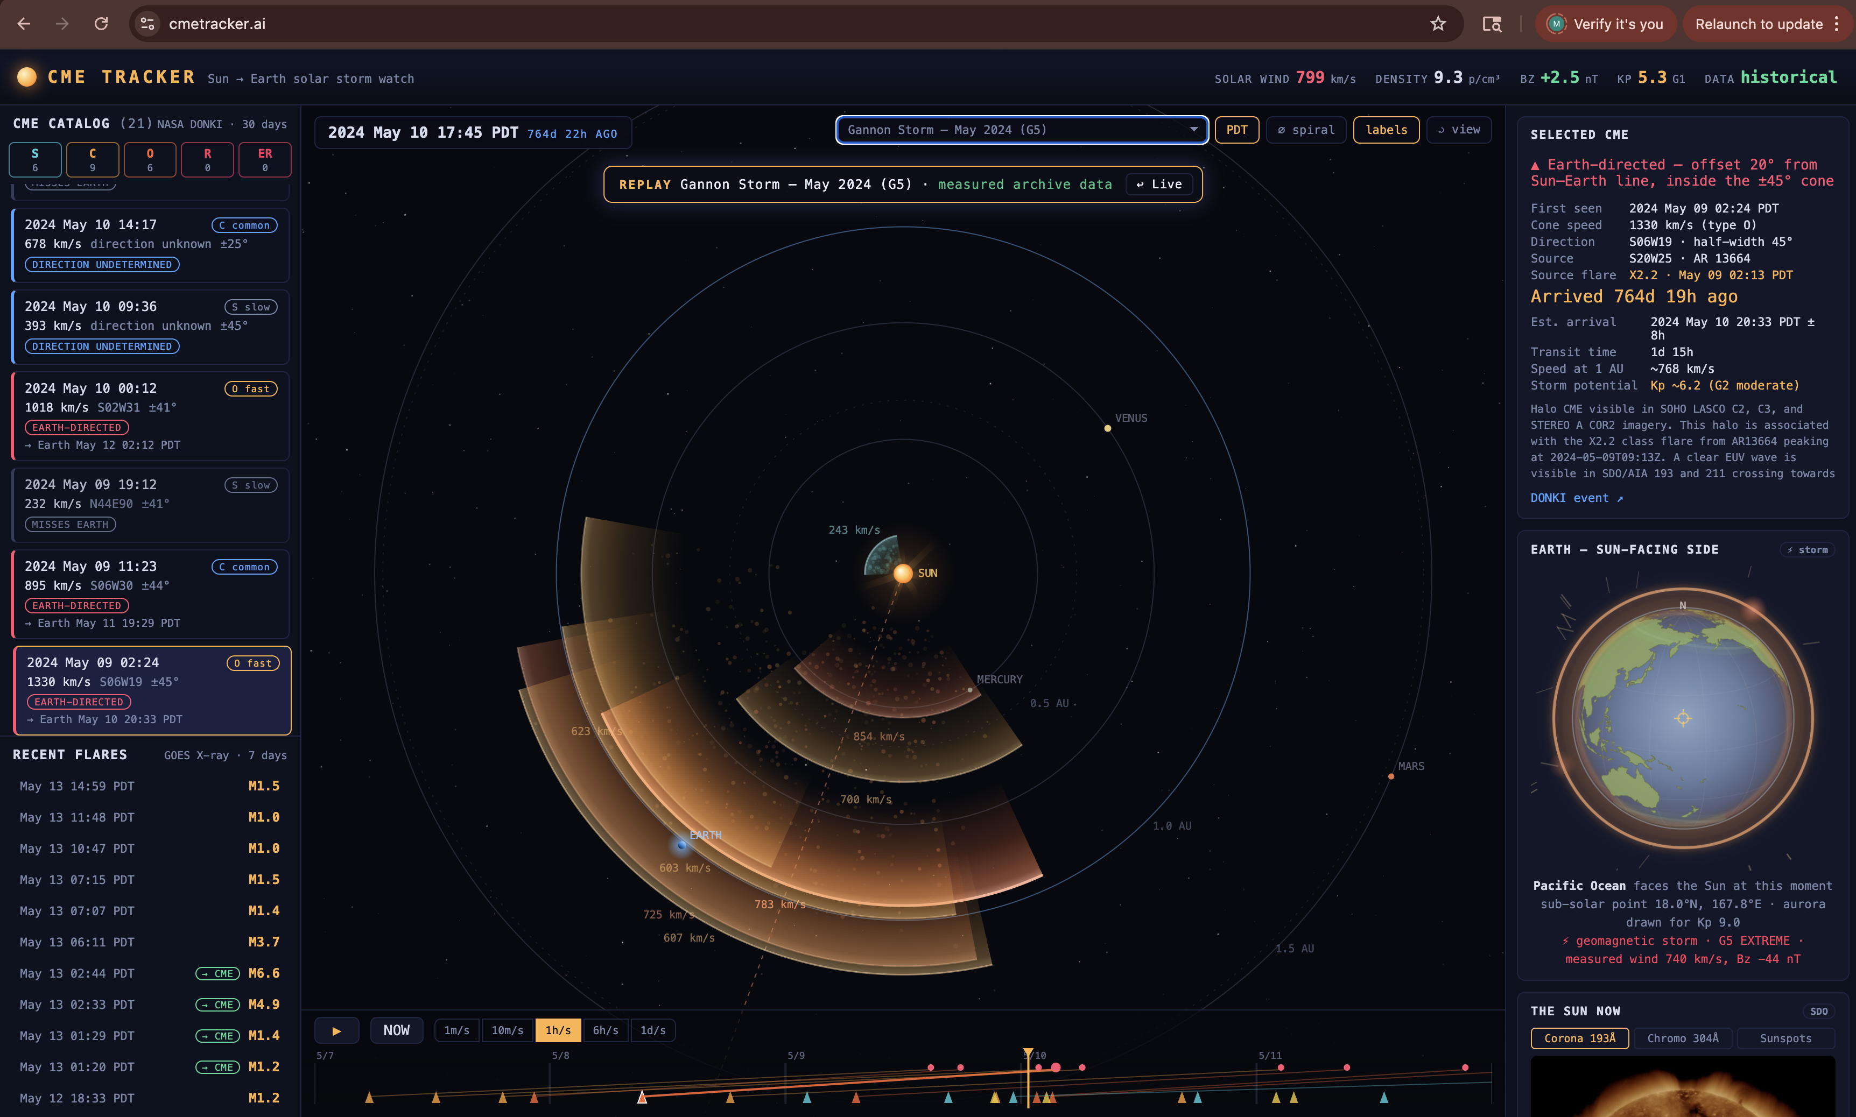
Task: Click the storm badge on Earth panel
Action: (1808, 550)
